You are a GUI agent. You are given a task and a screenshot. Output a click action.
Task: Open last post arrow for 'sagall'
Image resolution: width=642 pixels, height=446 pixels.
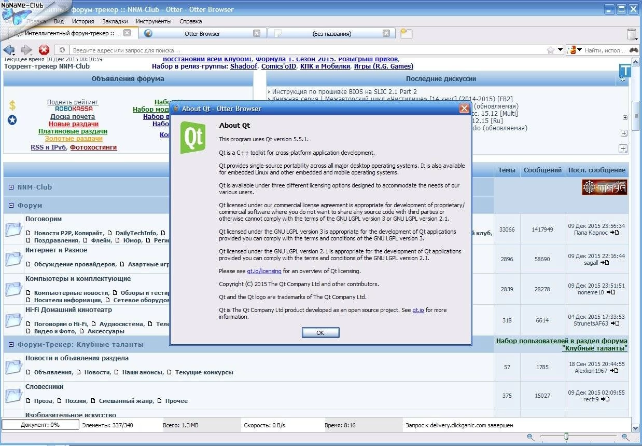click(605, 263)
